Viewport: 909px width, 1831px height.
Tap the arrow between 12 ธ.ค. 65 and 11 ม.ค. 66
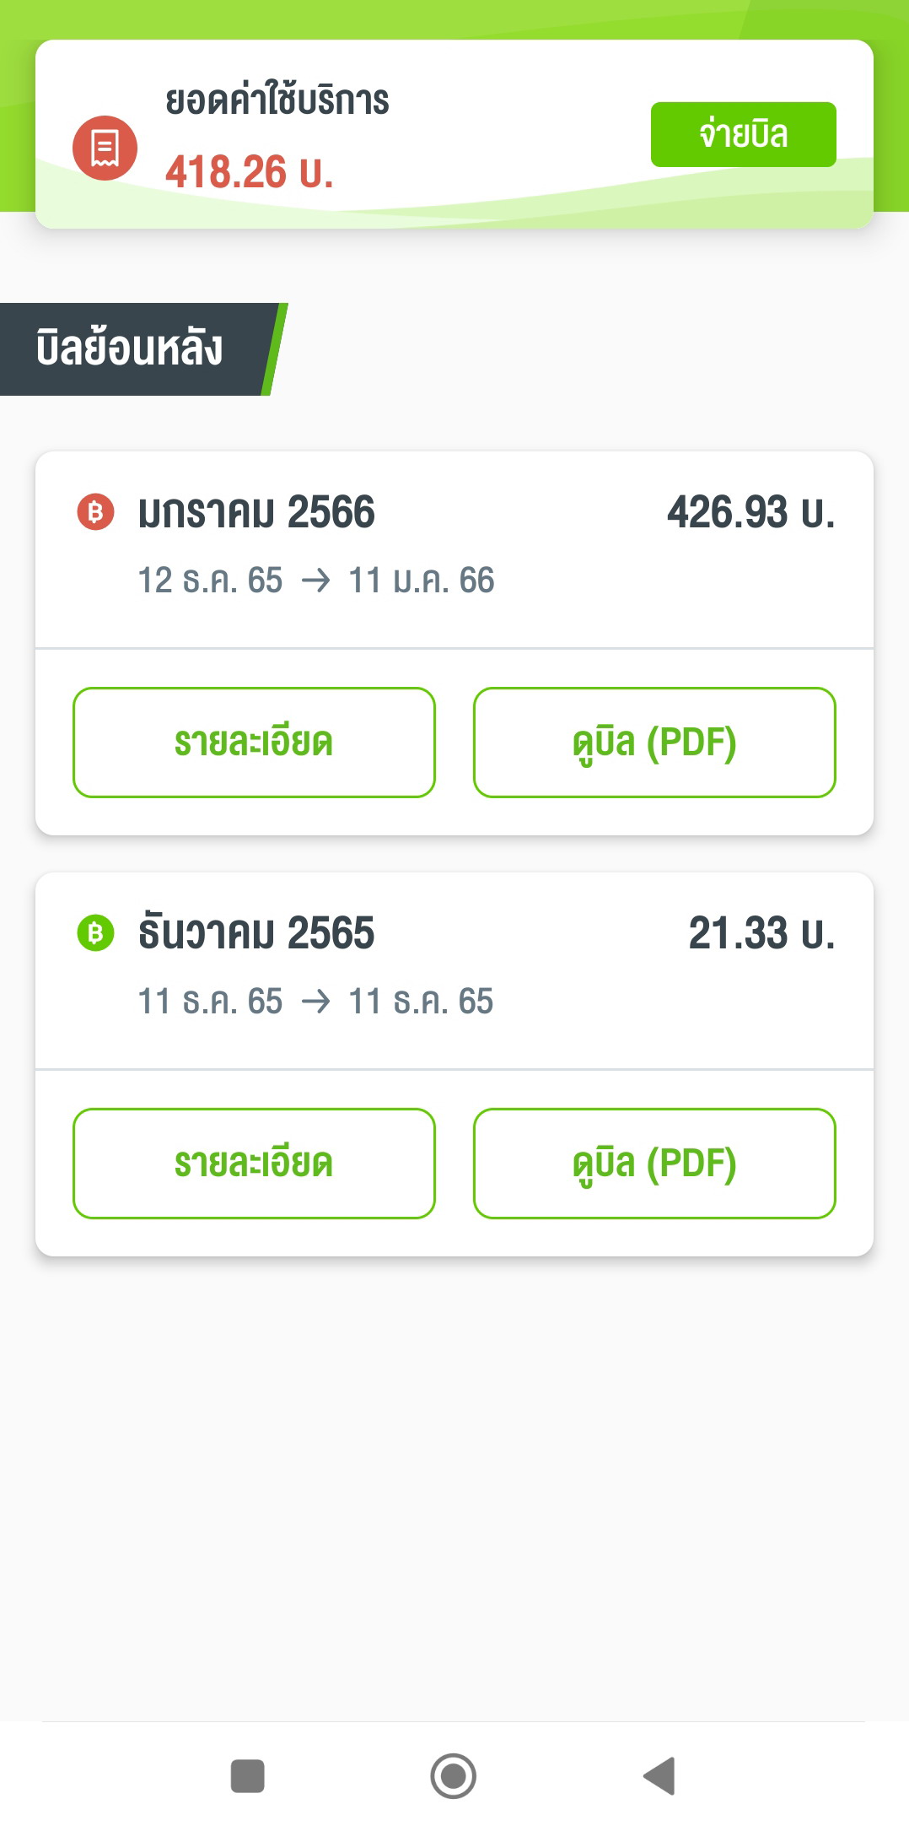[315, 581]
